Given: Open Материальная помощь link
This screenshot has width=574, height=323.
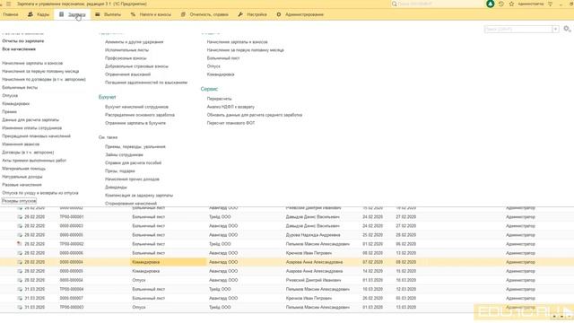Looking at the screenshot, I should 24,169.
